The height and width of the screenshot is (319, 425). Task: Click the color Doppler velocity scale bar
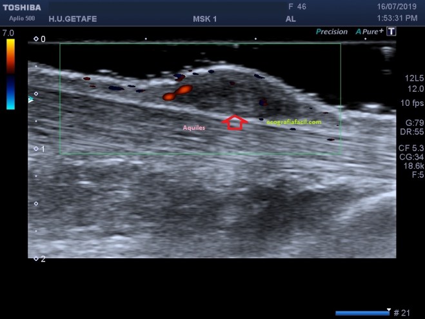[x=10, y=73]
